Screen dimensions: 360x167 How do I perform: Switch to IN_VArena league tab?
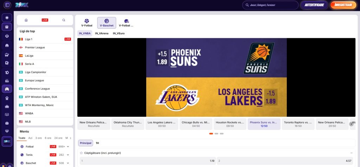click(x=102, y=33)
